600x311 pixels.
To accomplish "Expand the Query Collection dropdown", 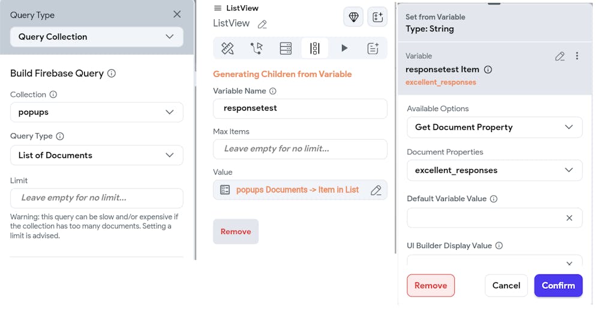I will 97,37.
